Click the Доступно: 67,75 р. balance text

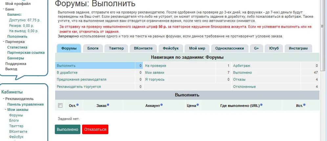[x=25, y=20]
